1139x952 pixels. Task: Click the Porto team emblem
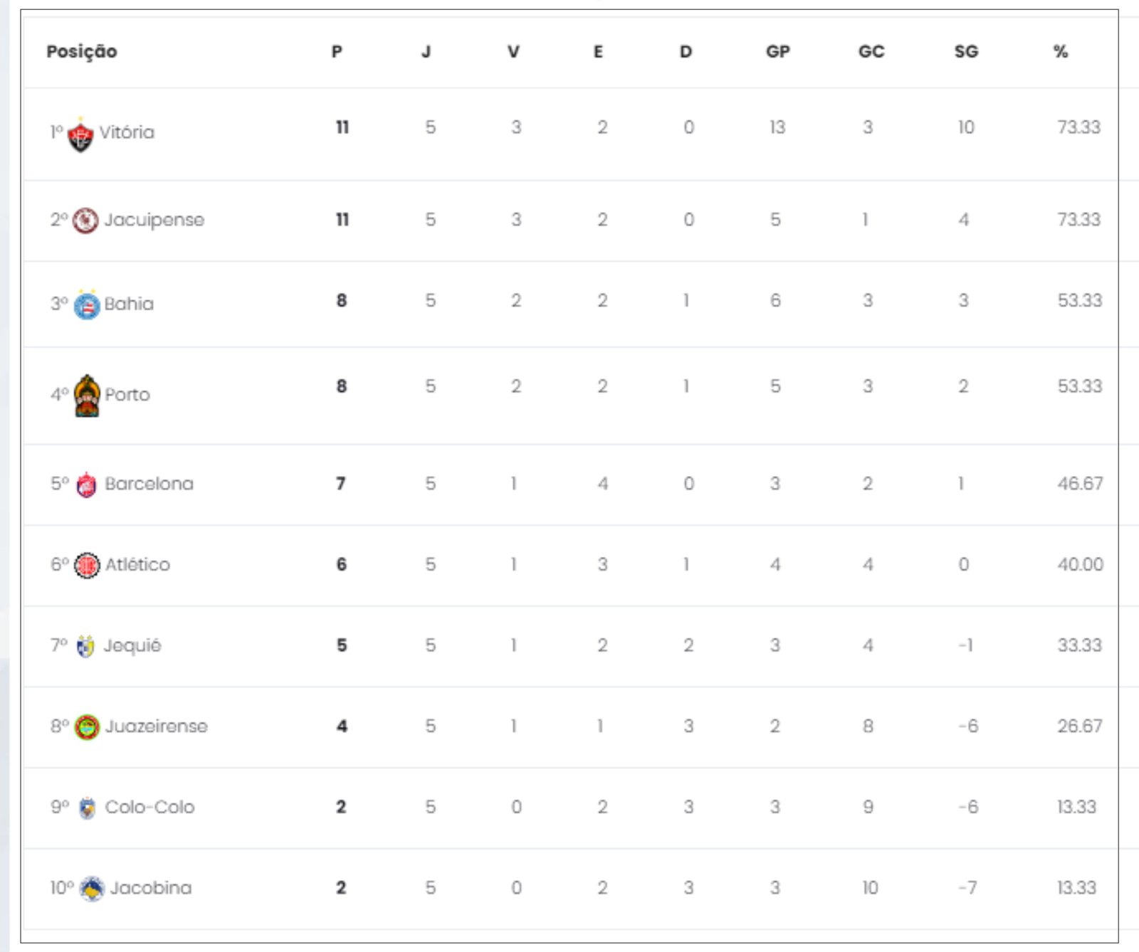click(x=87, y=396)
